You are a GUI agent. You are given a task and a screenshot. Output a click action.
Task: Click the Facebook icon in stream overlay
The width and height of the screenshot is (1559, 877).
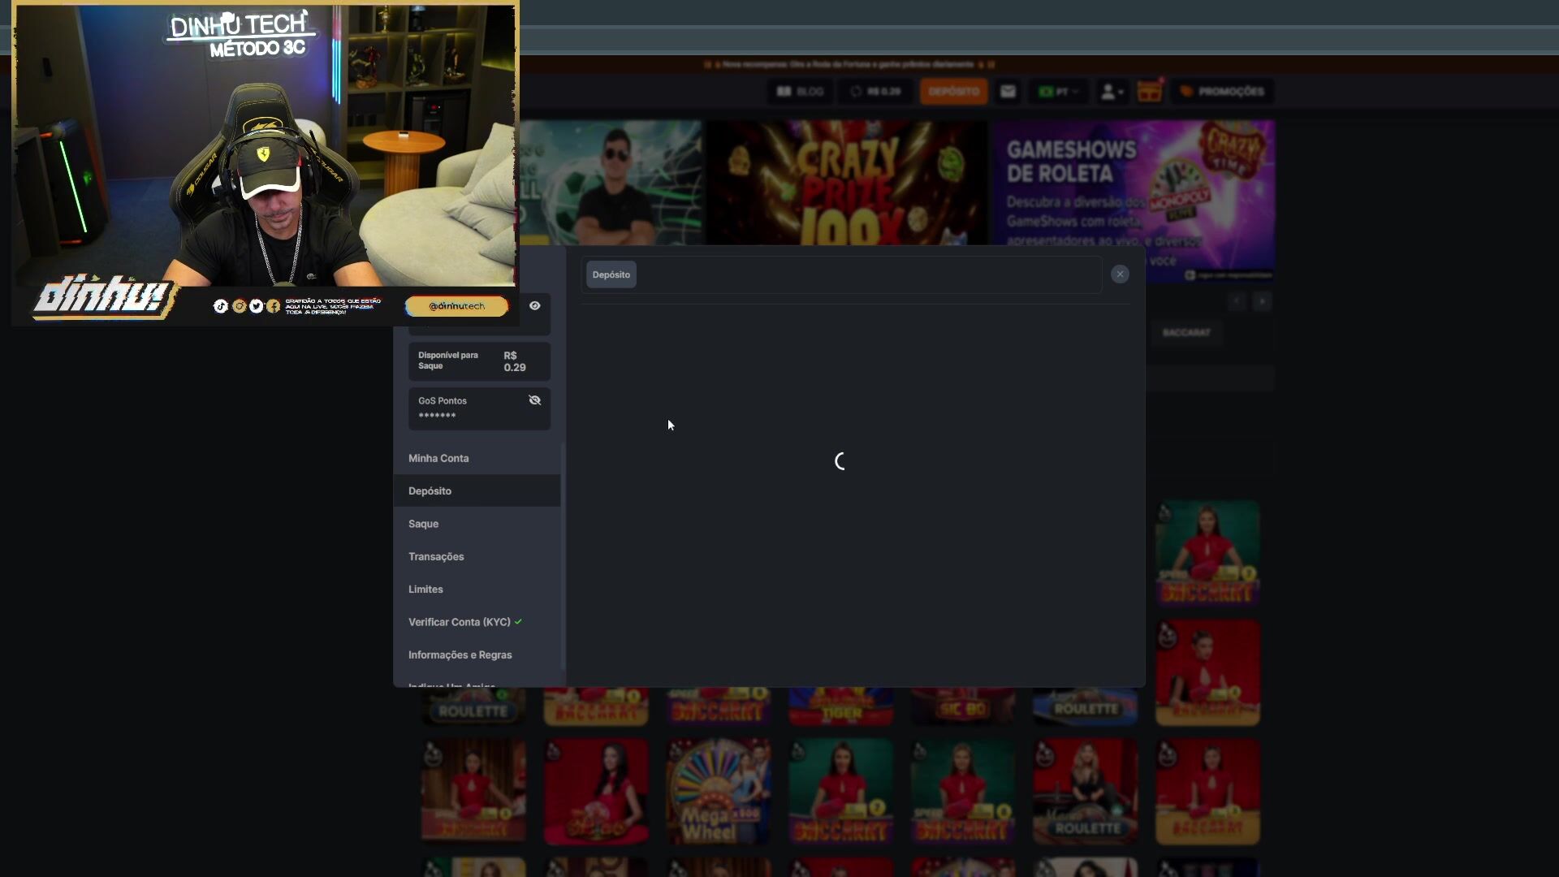(x=274, y=306)
